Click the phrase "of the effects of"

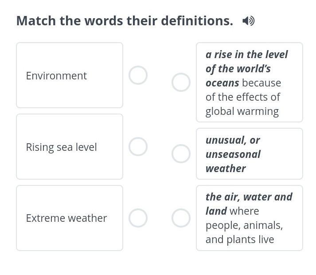[x=243, y=97]
